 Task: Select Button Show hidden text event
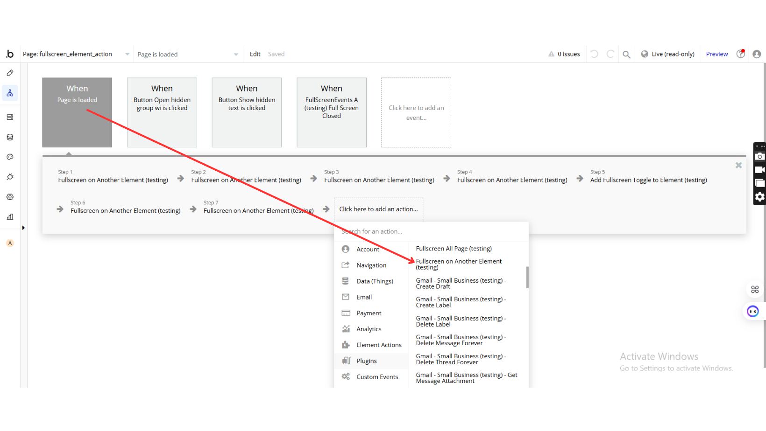click(x=247, y=112)
